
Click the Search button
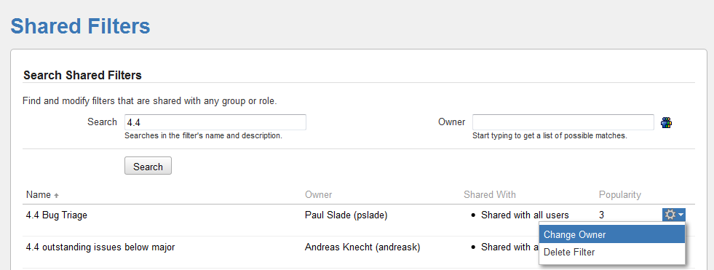[148, 166]
